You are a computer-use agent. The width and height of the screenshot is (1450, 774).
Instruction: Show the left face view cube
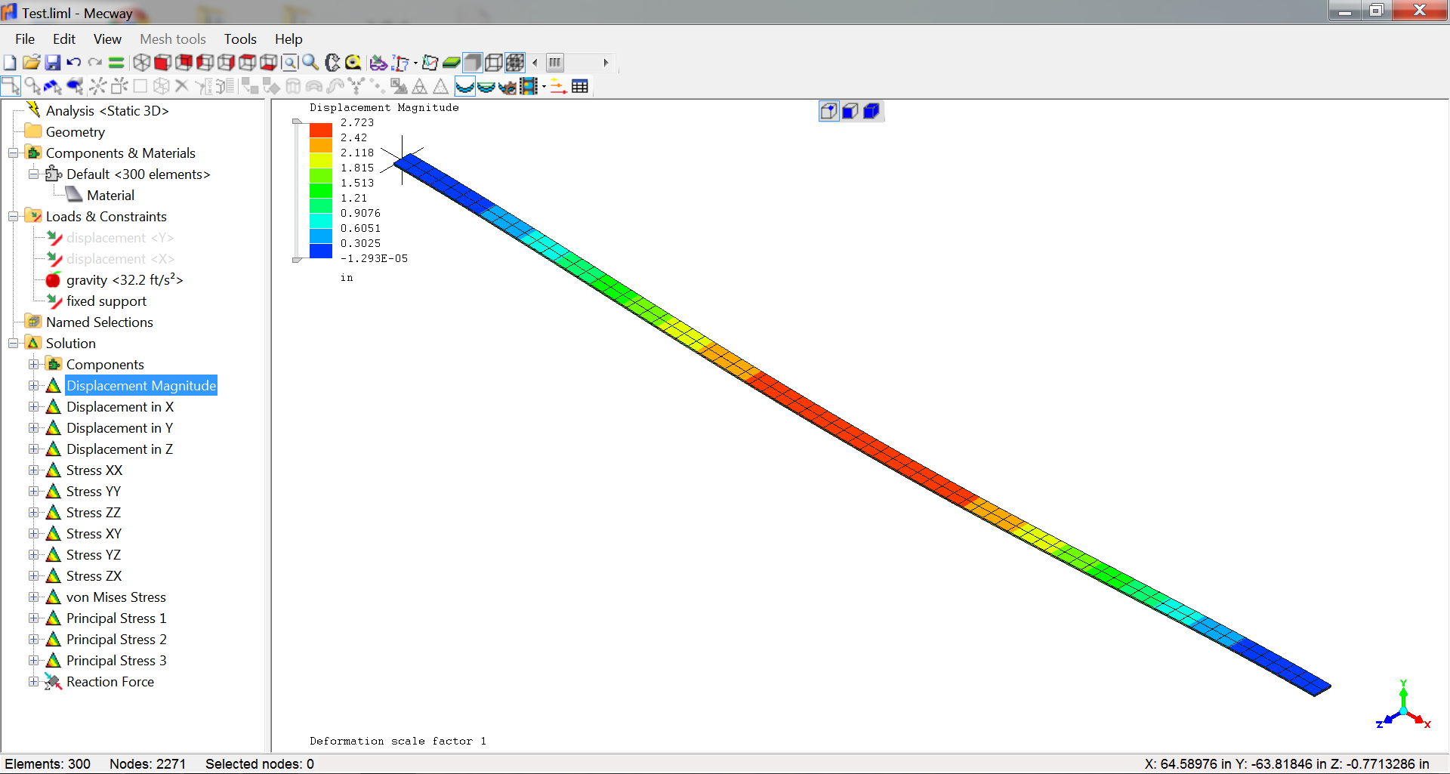(x=205, y=63)
